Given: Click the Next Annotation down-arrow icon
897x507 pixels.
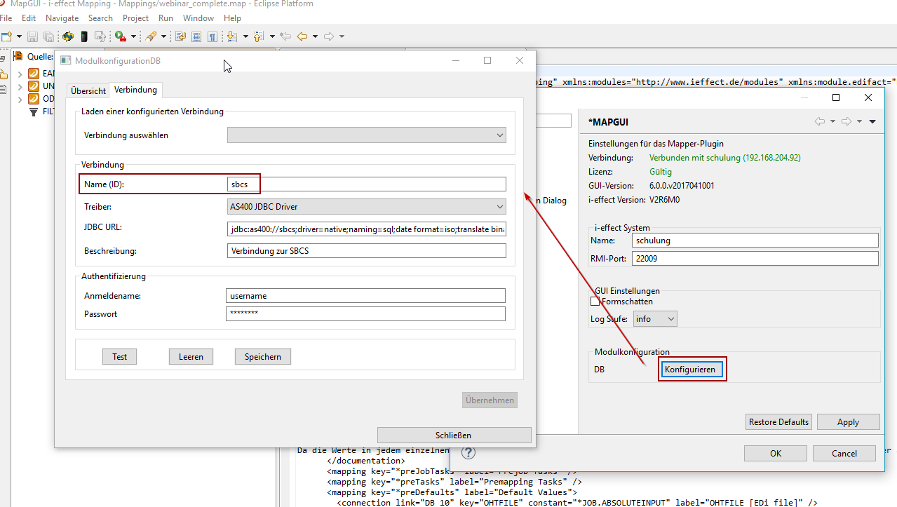Looking at the screenshot, I should pyautogui.click(x=231, y=36).
